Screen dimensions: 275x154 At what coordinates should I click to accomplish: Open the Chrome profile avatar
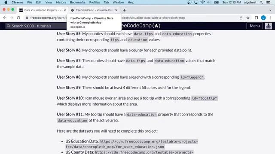click(263, 18)
